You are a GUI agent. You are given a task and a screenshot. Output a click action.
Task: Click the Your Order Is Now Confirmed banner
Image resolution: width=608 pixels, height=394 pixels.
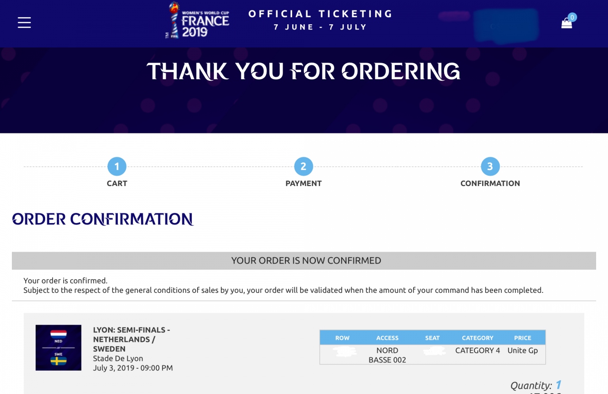(x=304, y=261)
